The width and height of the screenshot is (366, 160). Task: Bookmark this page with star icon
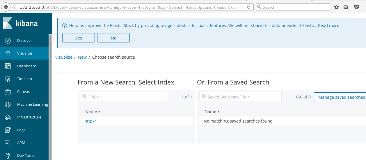337,7
